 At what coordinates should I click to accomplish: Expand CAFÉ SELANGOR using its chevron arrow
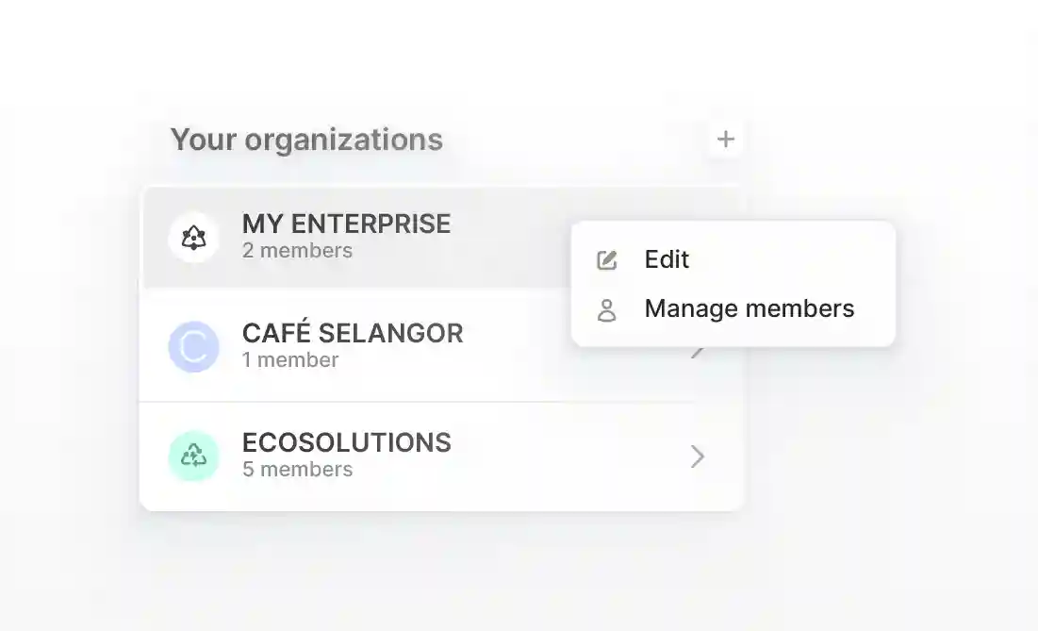click(698, 353)
